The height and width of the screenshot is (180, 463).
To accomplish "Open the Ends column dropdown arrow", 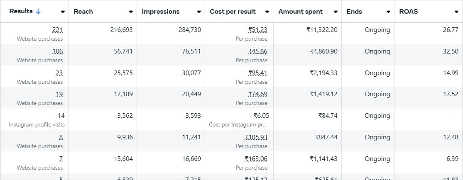I will click(x=388, y=12).
